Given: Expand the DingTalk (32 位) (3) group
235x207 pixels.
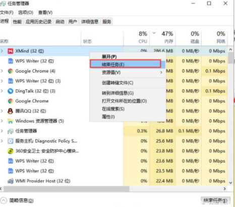Looking at the screenshot, I should tap(2, 91).
